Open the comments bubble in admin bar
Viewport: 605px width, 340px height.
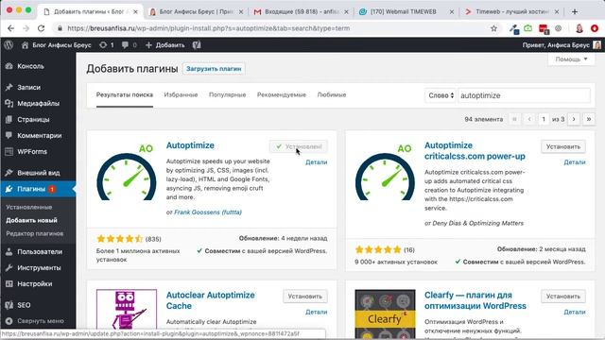point(130,45)
